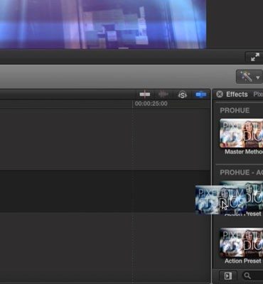
Task: Click the PROHUE category header
Action: pos(235,111)
